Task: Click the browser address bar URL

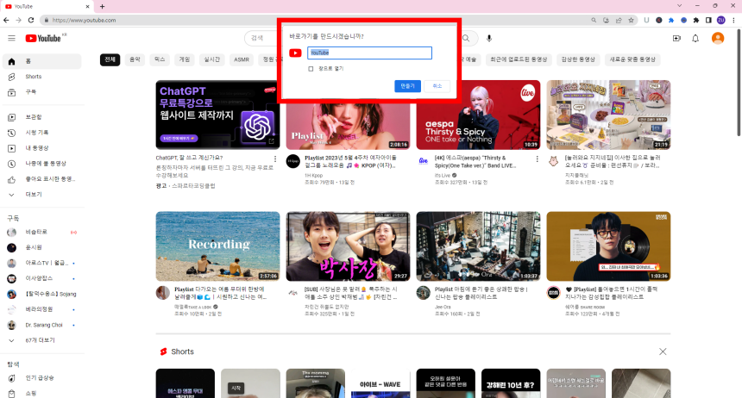Action: (84, 21)
